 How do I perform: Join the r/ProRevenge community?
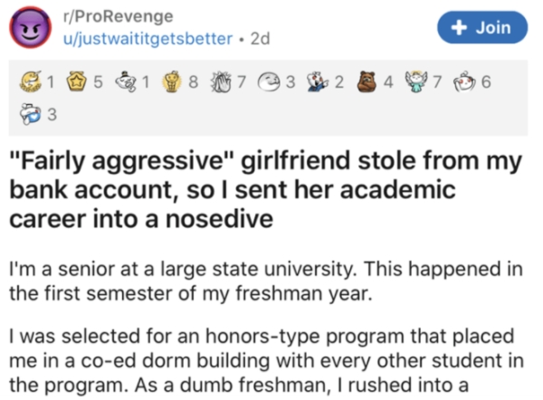482,28
